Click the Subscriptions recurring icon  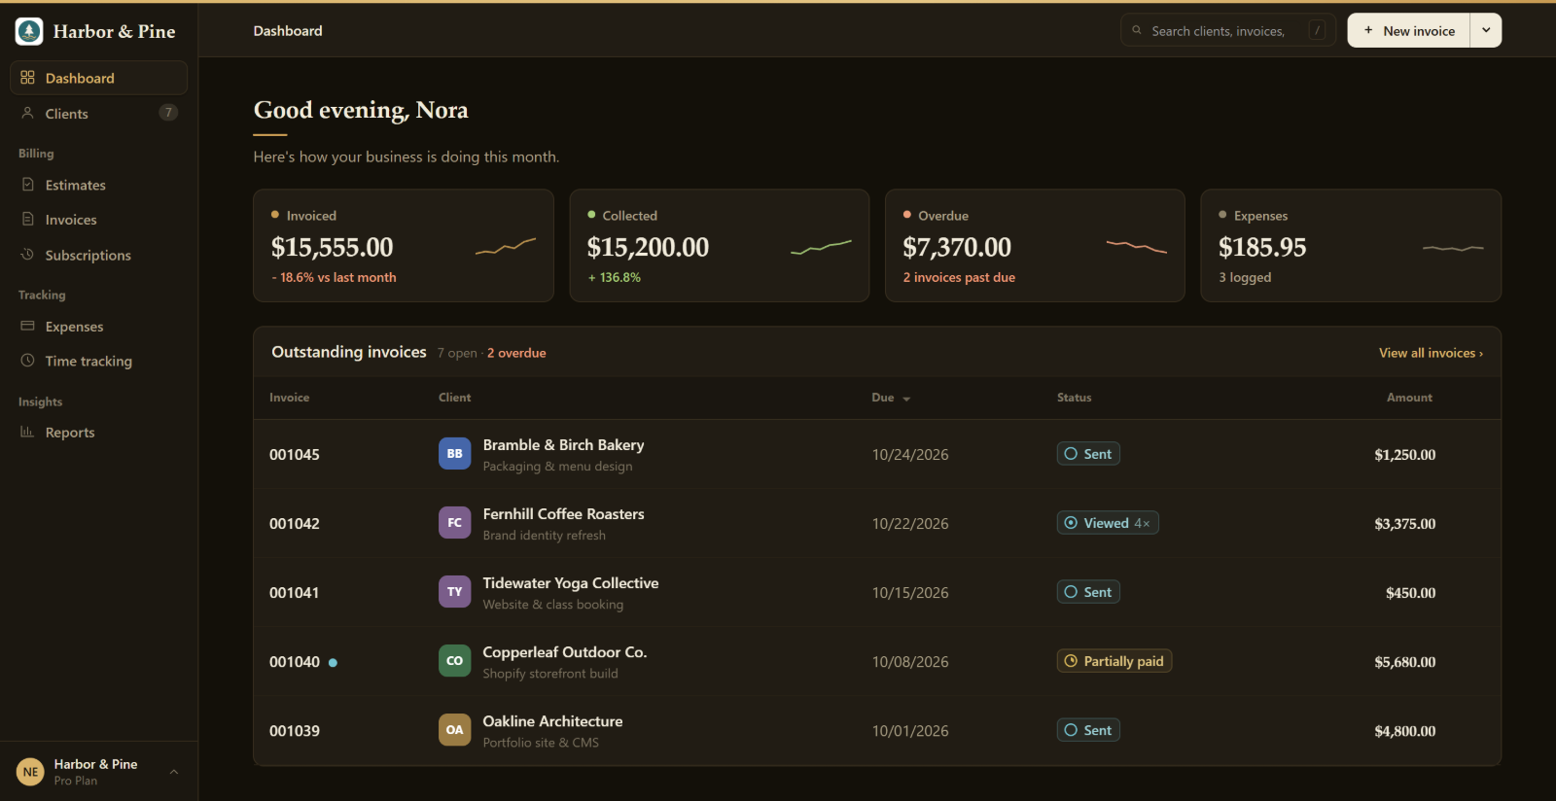point(27,255)
